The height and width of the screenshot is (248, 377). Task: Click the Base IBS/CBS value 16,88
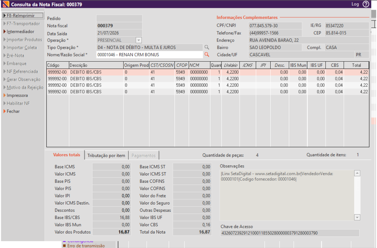coord(112,218)
